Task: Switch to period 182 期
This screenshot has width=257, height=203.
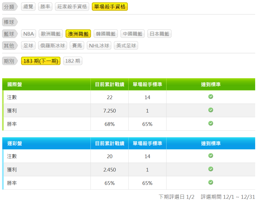Action: (73, 61)
